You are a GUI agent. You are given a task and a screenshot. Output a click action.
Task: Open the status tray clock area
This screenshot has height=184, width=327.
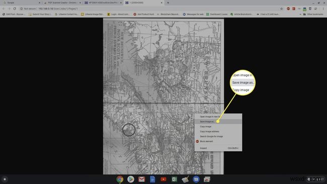315,179
